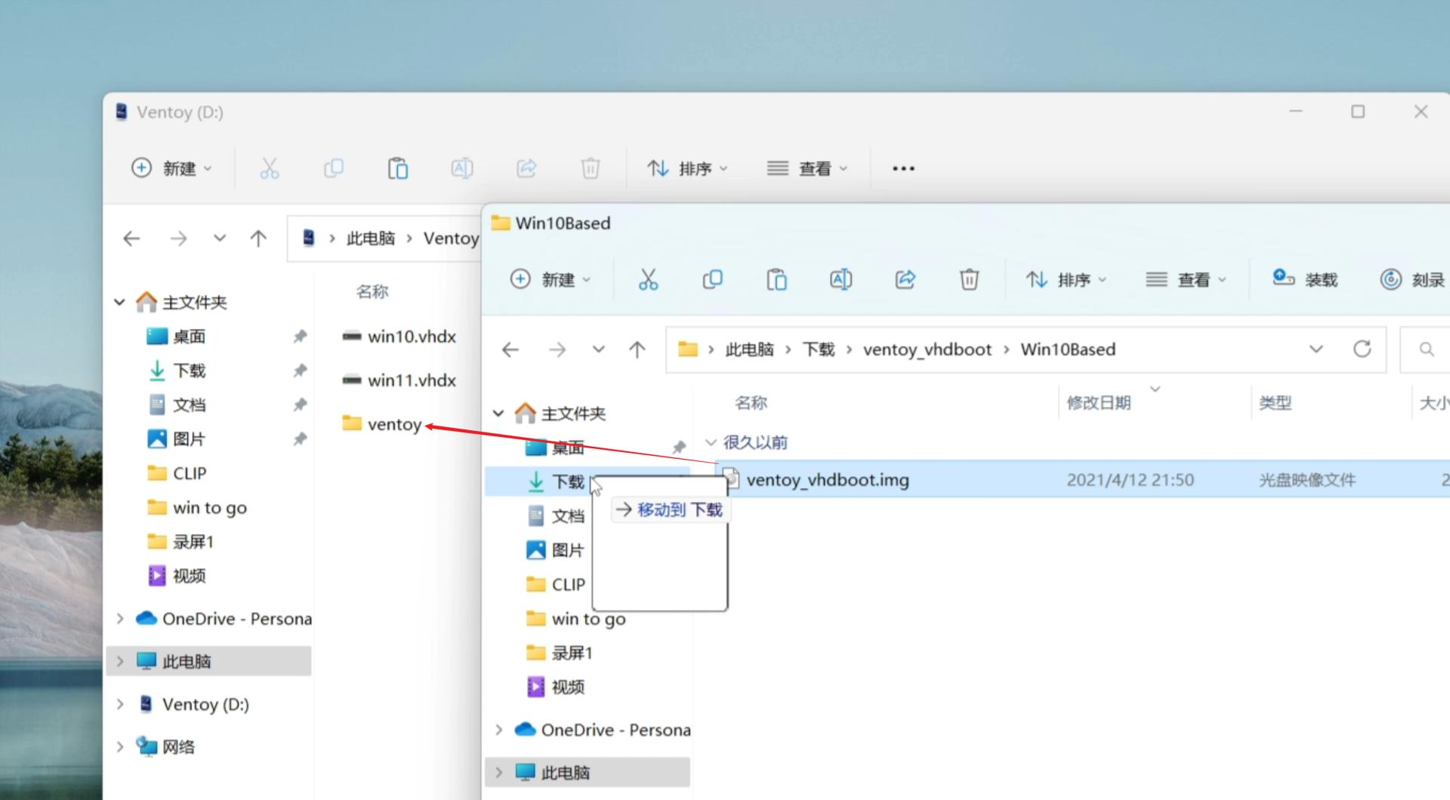This screenshot has width=1450, height=800.
Task: Select the ventoy_vhdboot.img file
Action: pyautogui.click(x=827, y=479)
